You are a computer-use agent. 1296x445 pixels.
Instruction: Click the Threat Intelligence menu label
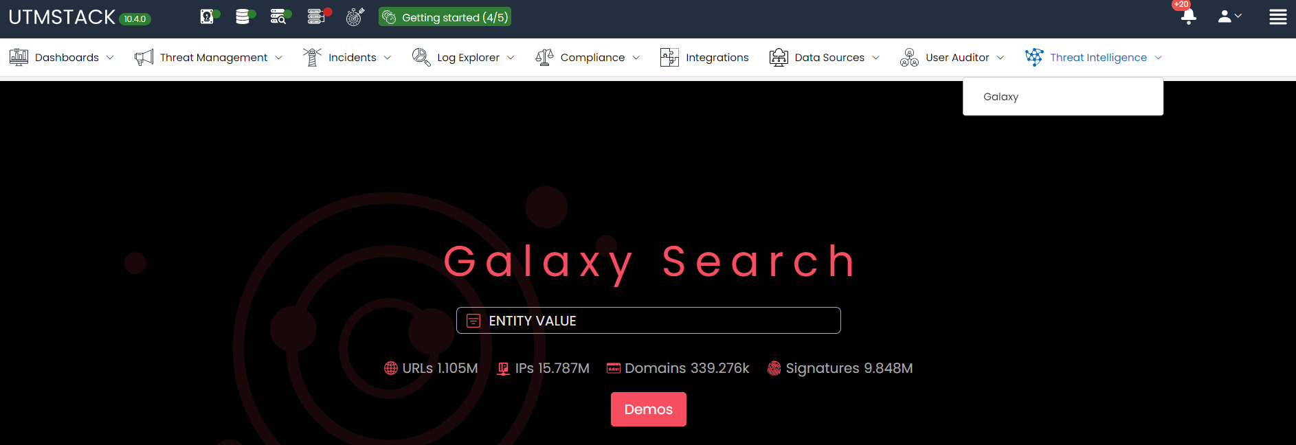pos(1098,58)
